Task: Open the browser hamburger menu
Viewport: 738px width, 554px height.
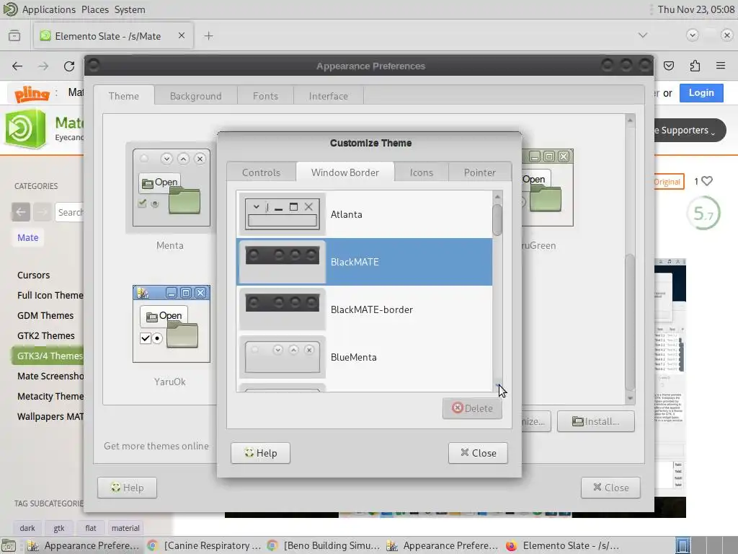Action: click(x=721, y=66)
